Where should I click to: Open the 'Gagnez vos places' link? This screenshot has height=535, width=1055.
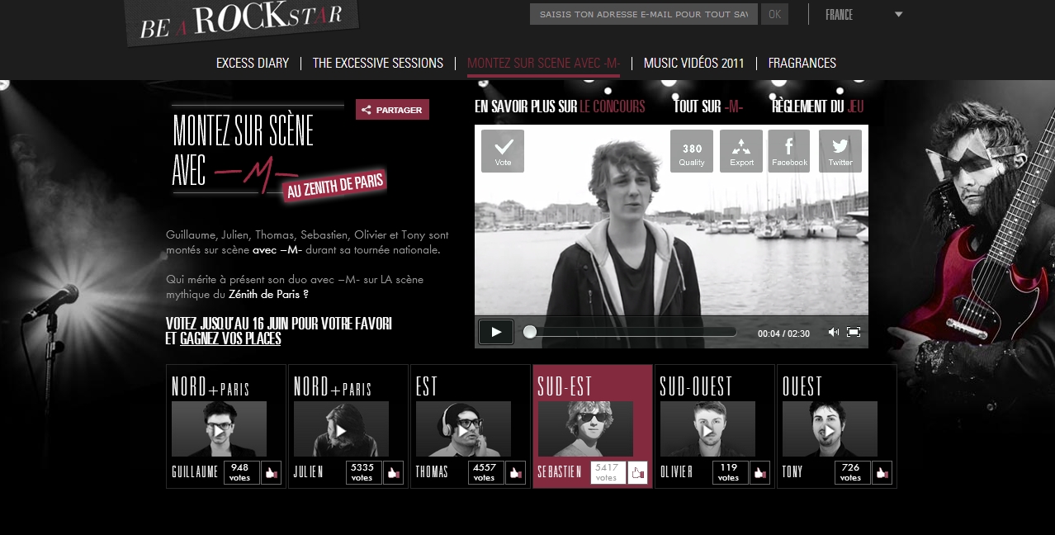point(230,339)
